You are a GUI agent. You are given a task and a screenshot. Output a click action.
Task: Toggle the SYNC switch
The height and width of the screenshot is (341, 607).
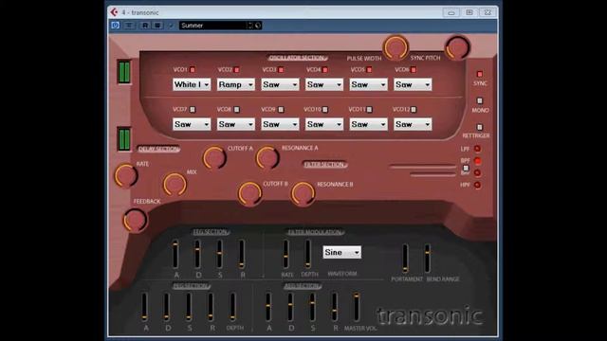(x=480, y=74)
